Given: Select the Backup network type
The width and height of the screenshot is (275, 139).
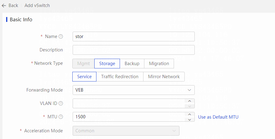Looking at the screenshot, I should pyautogui.click(x=132, y=64).
